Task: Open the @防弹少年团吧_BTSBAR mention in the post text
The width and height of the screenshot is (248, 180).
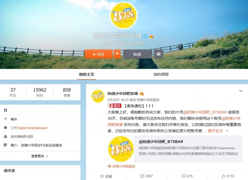Action: click(x=205, y=112)
